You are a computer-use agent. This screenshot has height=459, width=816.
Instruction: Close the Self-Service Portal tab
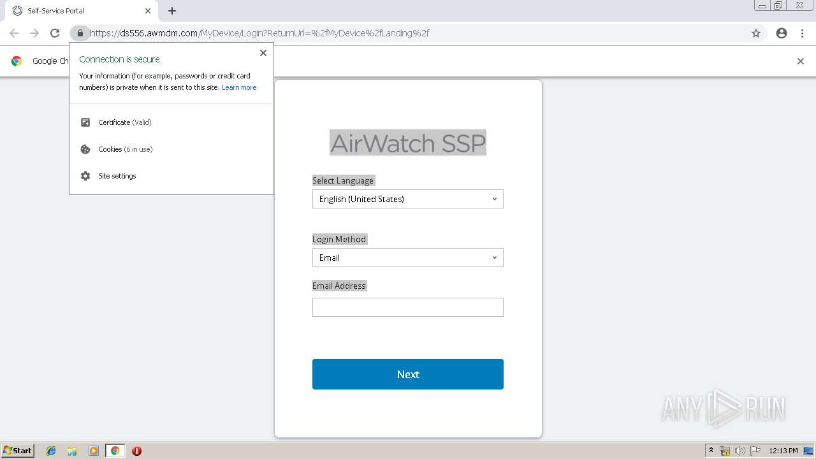pos(148,11)
